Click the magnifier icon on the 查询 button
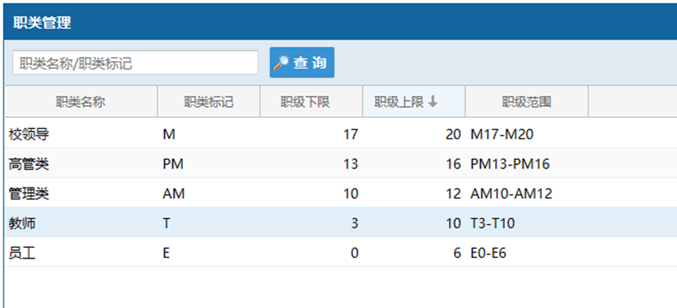The height and width of the screenshot is (308, 677). tap(281, 62)
